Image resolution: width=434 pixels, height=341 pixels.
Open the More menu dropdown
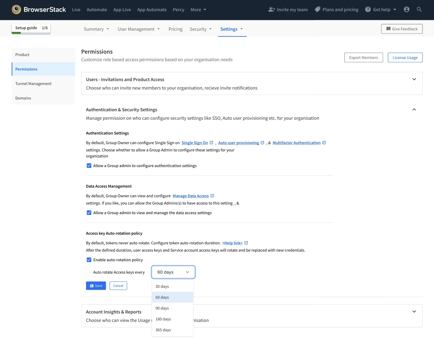pos(198,10)
